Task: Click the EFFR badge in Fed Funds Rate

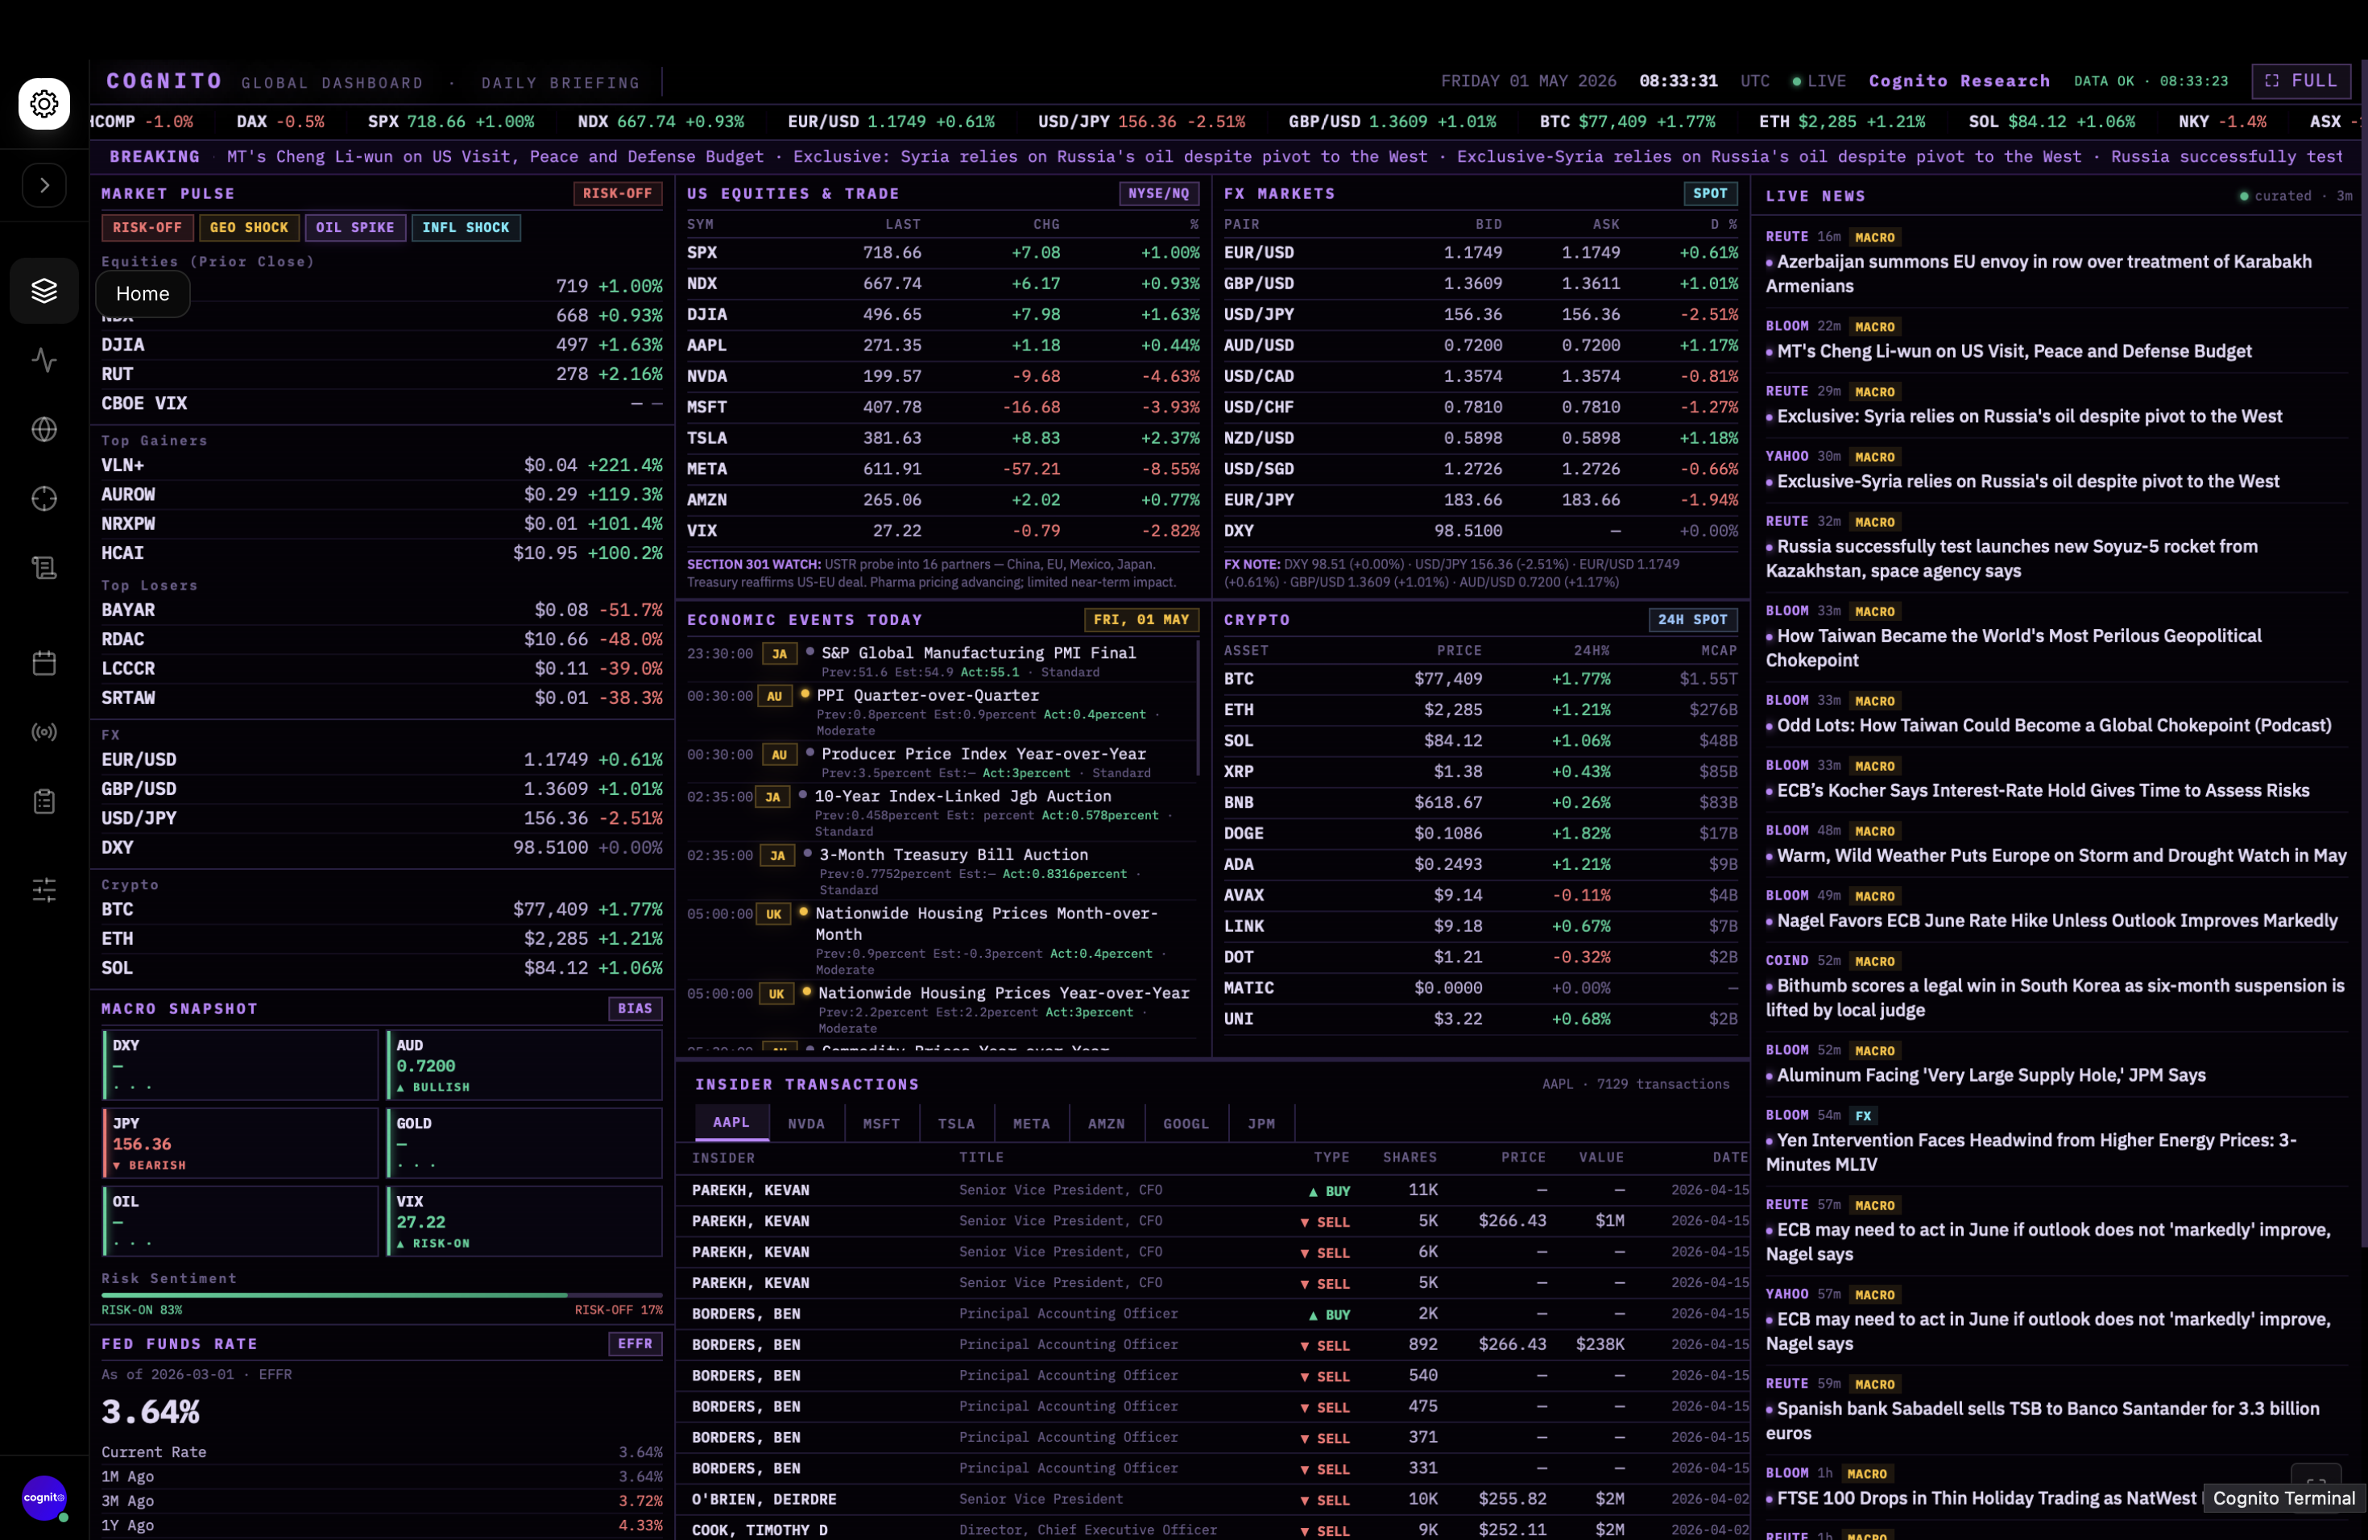Action: pos(635,1344)
